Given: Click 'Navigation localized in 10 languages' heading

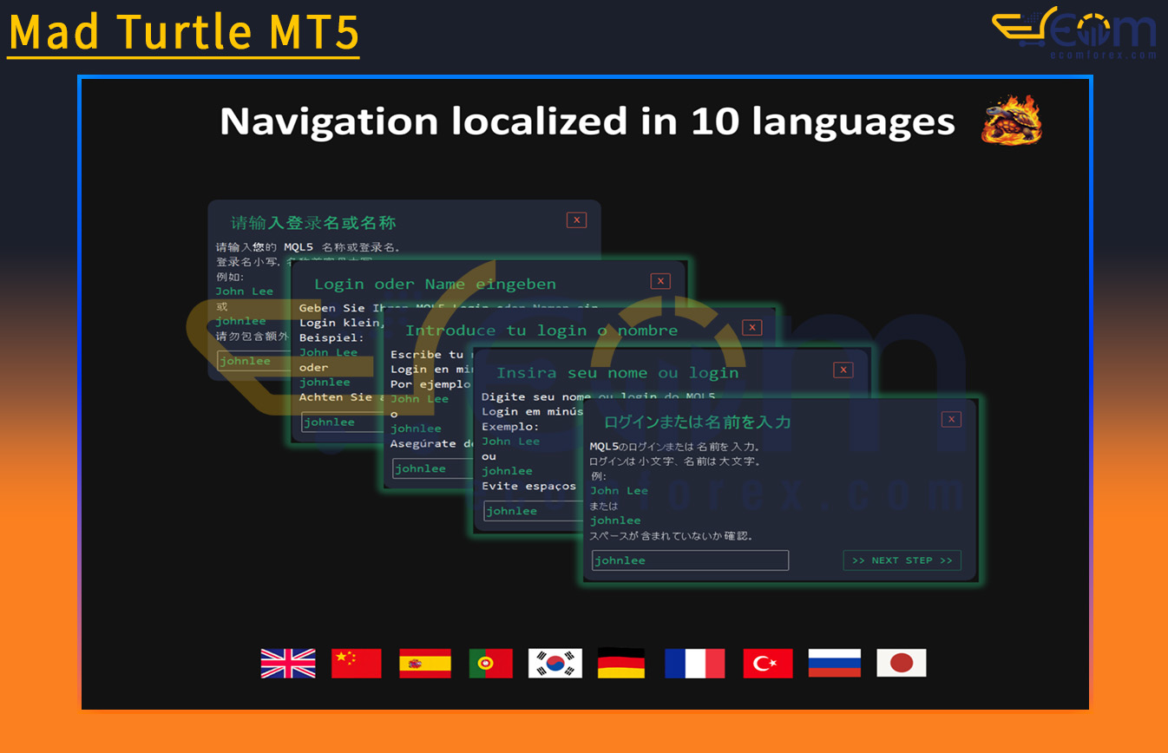Looking at the screenshot, I should tap(587, 121).
